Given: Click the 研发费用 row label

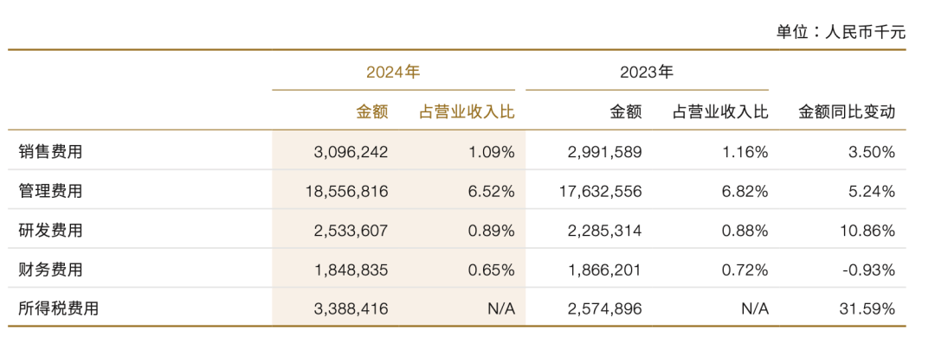Looking at the screenshot, I should tap(51, 231).
